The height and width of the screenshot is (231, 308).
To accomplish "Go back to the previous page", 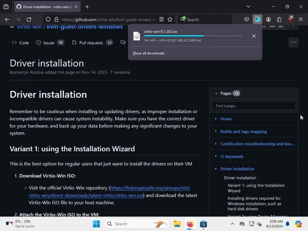I will [7, 20].
